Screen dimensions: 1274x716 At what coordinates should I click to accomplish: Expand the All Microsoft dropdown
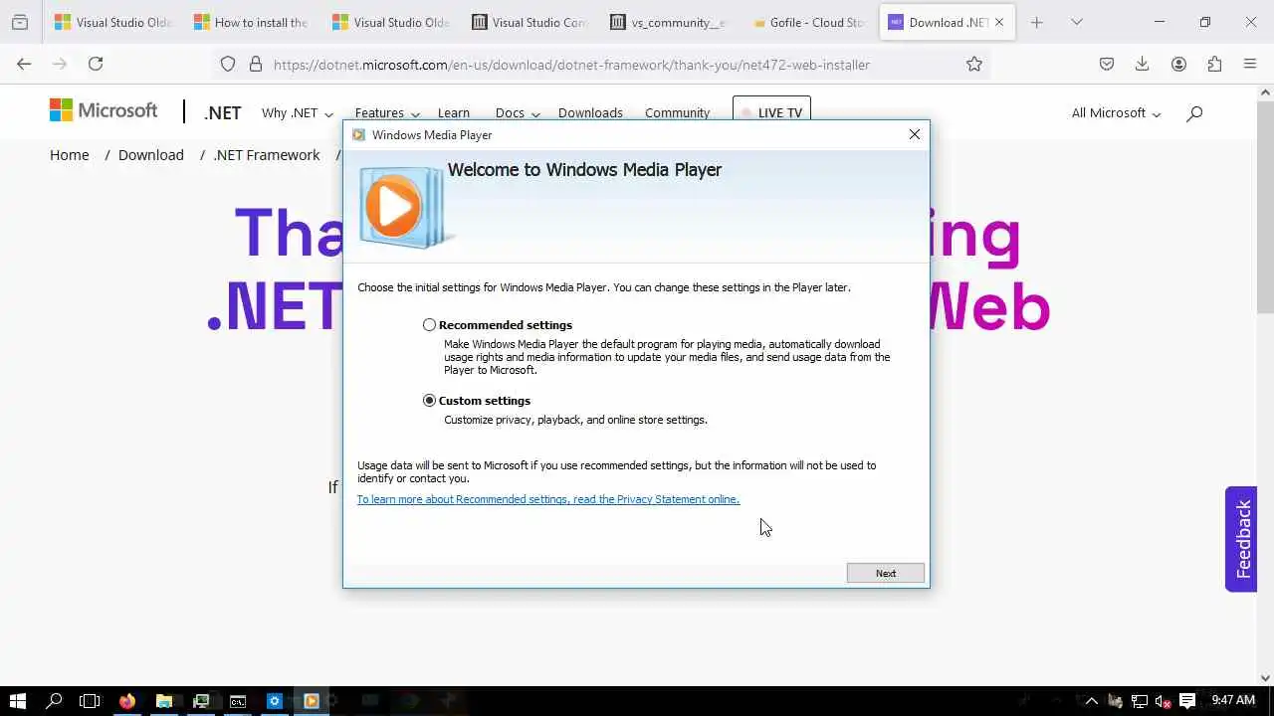point(1116,112)
